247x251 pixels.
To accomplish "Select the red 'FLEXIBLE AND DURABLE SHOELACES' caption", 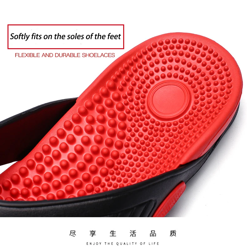I will 65,55.
